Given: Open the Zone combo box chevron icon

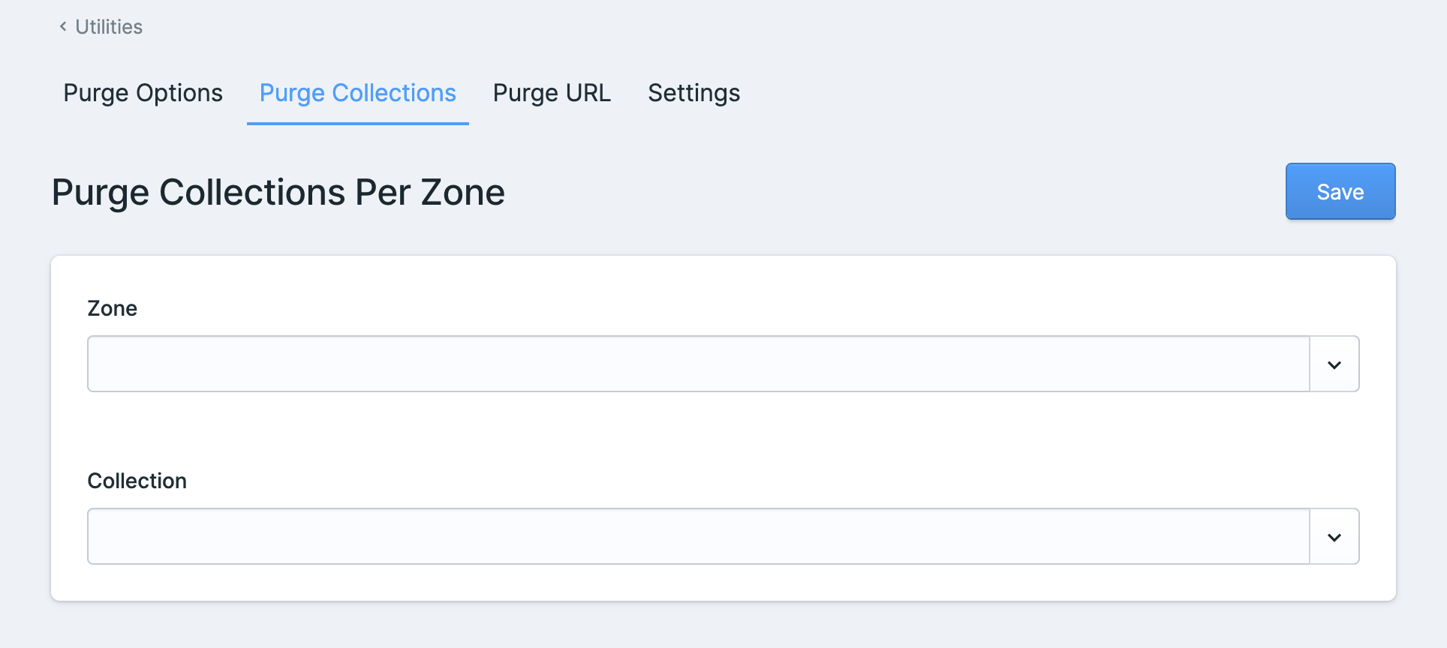Looking at the screenshot, I should point(1334,364).
